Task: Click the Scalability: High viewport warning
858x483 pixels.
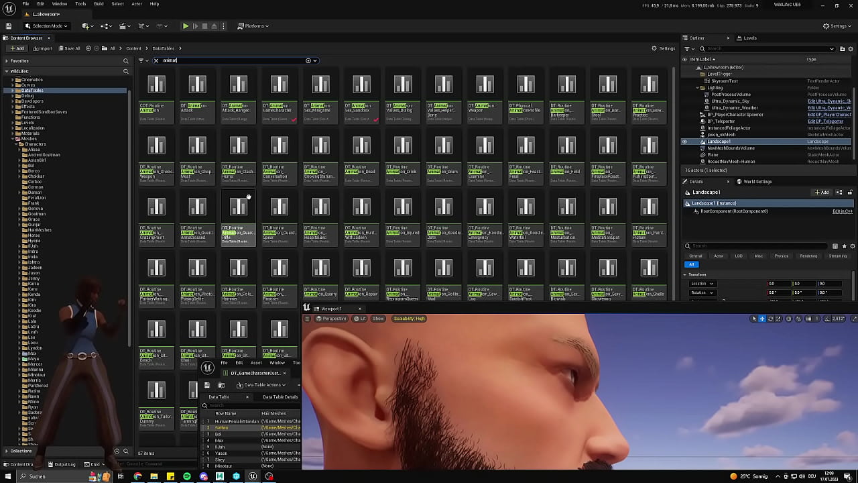Action: pyautogui.click(x=409, y=319)
